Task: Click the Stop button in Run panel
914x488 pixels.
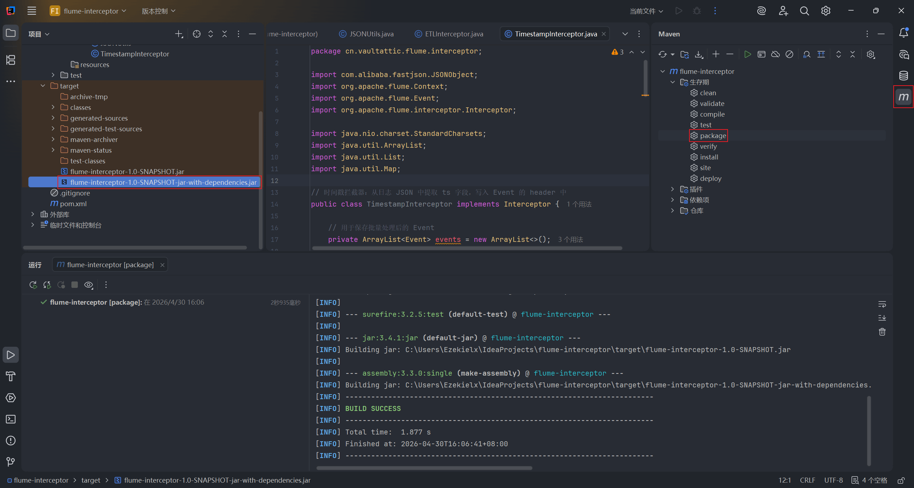Action: [x=75, y=285]
